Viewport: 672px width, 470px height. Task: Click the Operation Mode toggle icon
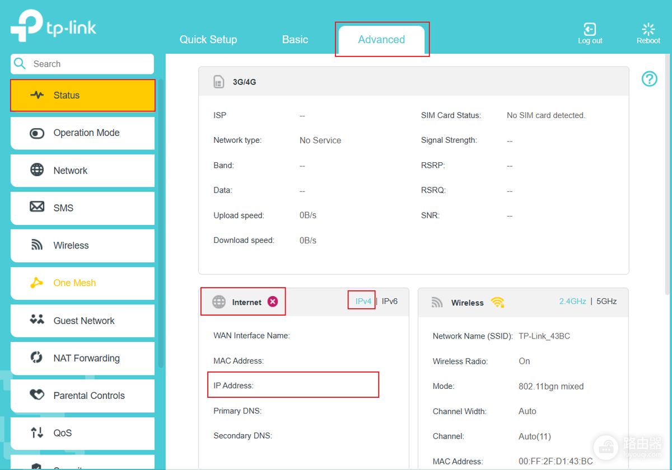click(x=37, y=133)
